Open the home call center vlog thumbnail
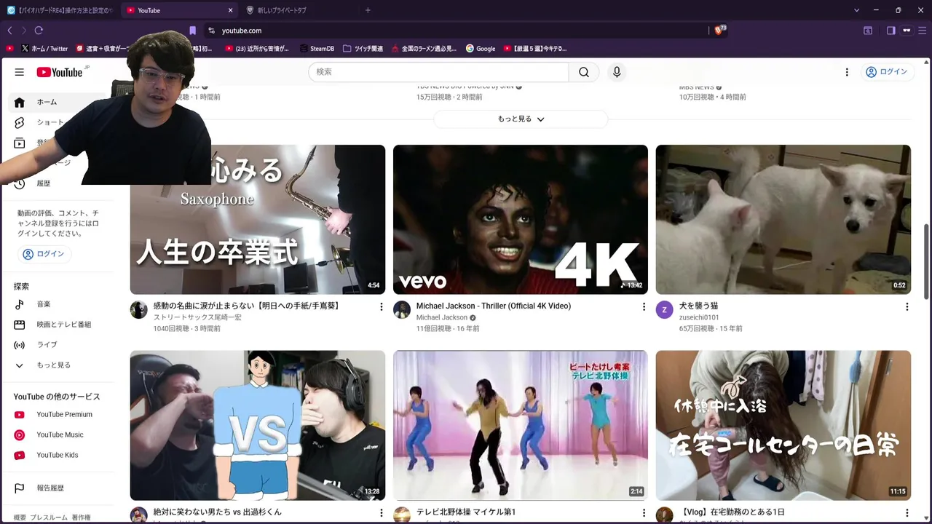Viewport: 932px width, 524px height. (783, 426)
